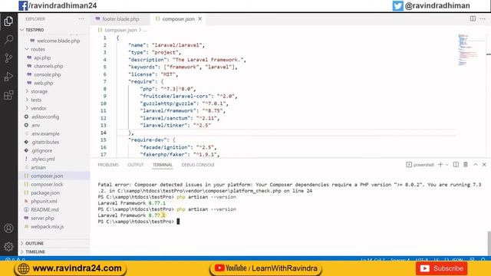
Task: Open the YouTube LearnWithRavindra link
Action: coord(265,268)
